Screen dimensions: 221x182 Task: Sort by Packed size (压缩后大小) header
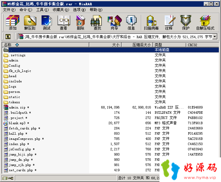[x=137, y=45]
